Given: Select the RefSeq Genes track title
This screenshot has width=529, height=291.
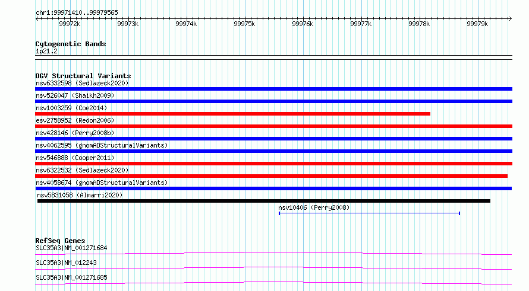Looking at the screenshot, I should pyautogui.click(x=60, y=241).
